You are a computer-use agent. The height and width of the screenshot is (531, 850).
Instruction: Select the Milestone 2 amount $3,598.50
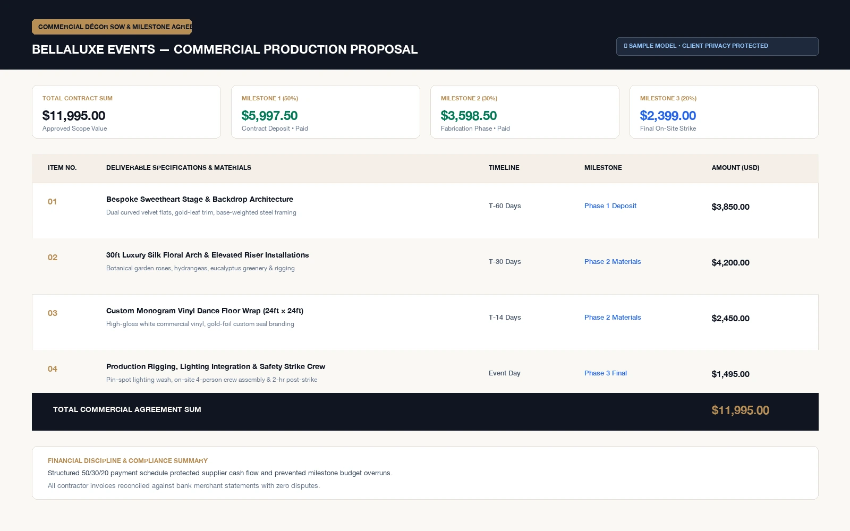click(469, 116)
